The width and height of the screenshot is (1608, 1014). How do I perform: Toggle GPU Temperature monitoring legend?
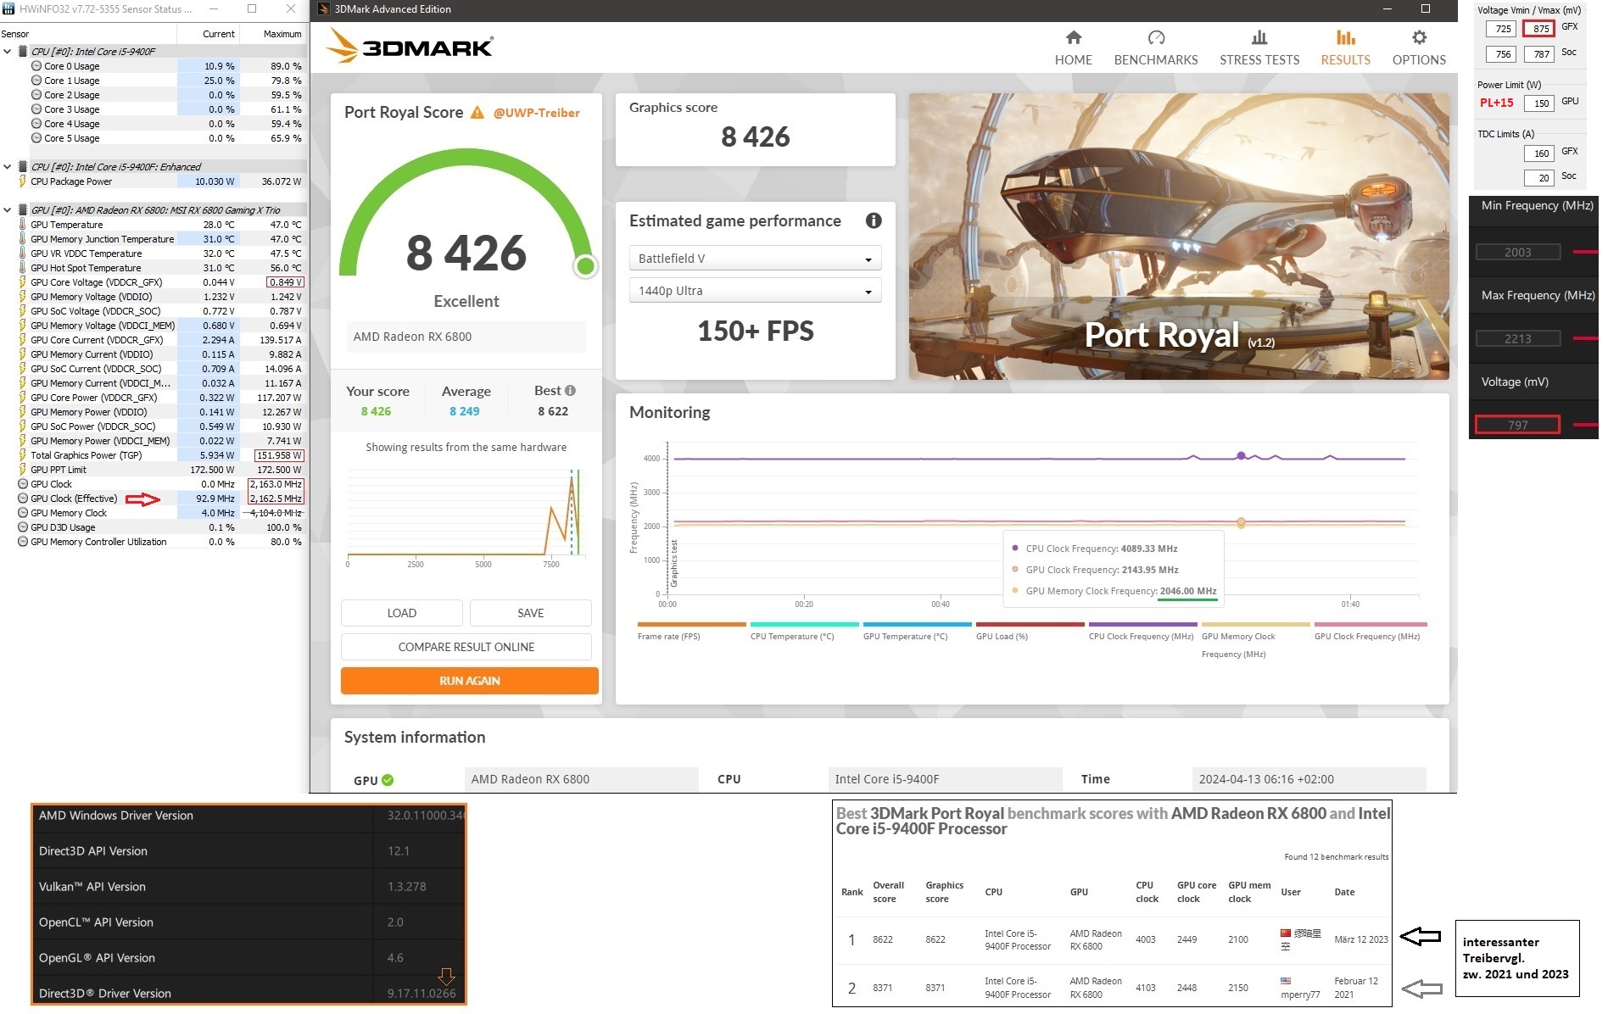click(x=917, y=631)
